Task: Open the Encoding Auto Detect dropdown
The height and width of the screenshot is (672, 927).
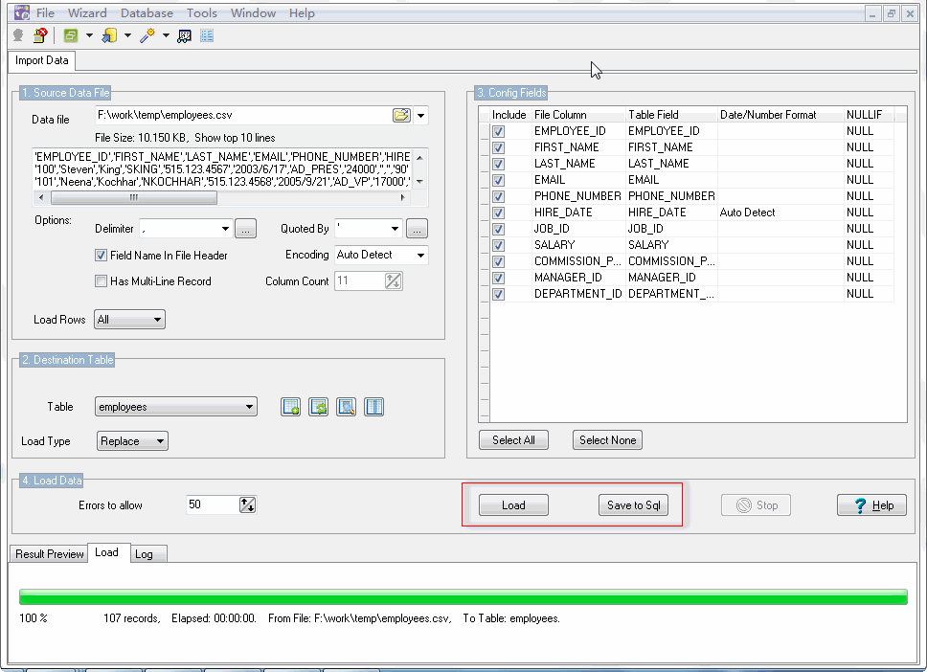Action: coord(421,256)
